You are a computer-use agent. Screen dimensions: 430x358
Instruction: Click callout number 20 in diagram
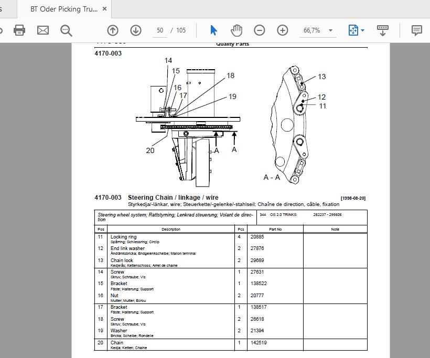tap(150, 150)
